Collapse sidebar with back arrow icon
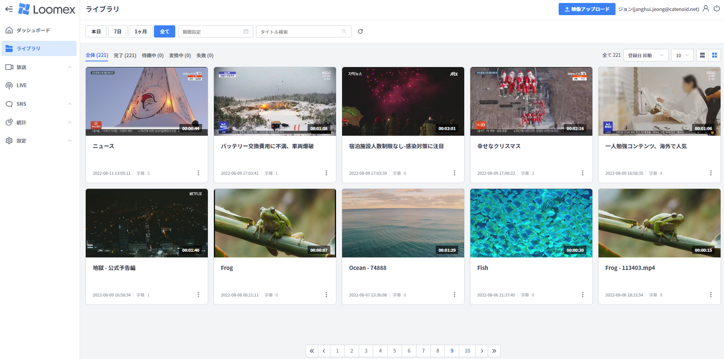This screenshot has width=724, height=359. coord(9,9)
